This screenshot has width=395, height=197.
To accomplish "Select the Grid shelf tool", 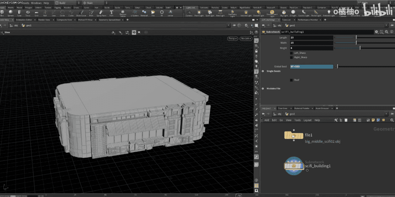I will pos(36,13).
